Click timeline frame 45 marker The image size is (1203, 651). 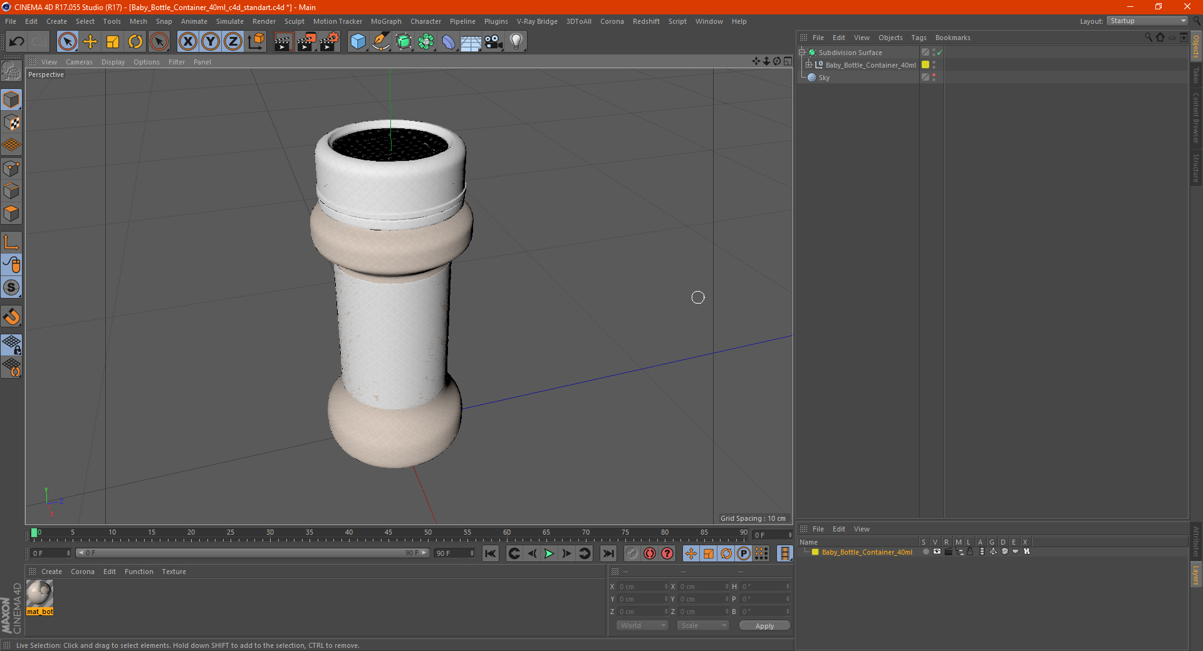tap(388, 533)
